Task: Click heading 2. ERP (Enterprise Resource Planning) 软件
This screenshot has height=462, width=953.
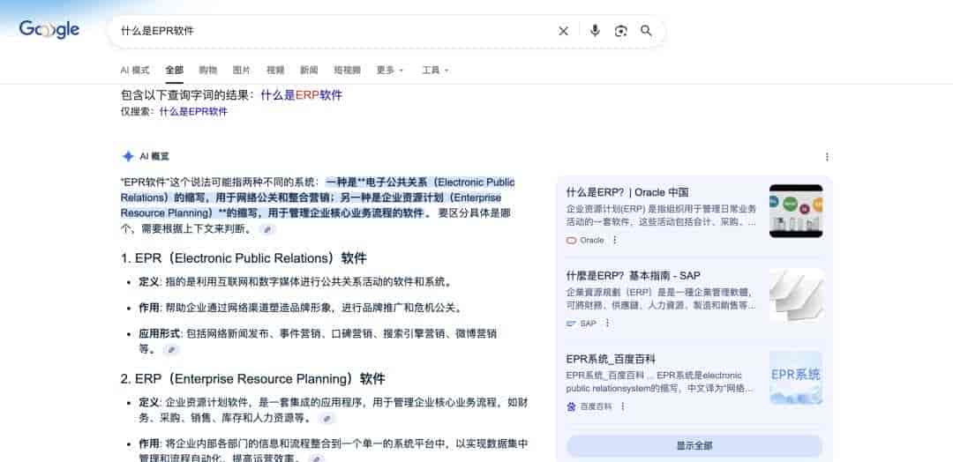Action: [x=253, y=379]
